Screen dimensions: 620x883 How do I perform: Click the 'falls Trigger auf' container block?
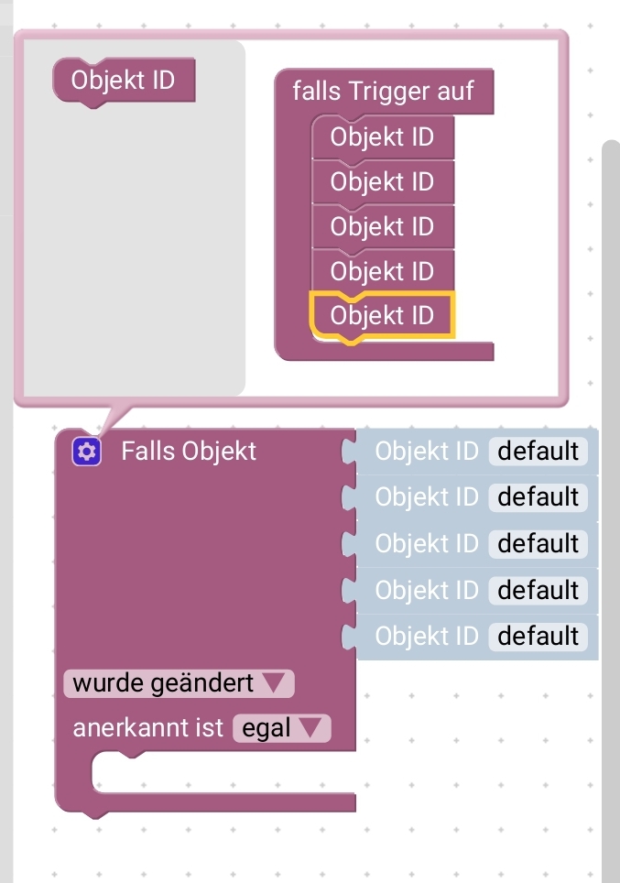coord(383,91)
